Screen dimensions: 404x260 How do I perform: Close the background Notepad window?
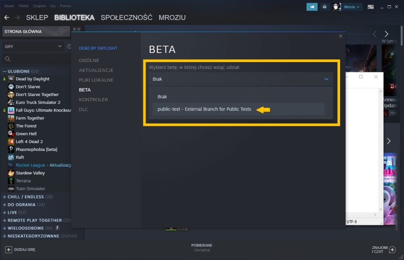pos(376,77)
